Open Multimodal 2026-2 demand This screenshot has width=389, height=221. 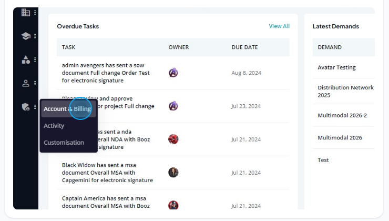coord(342,115)
